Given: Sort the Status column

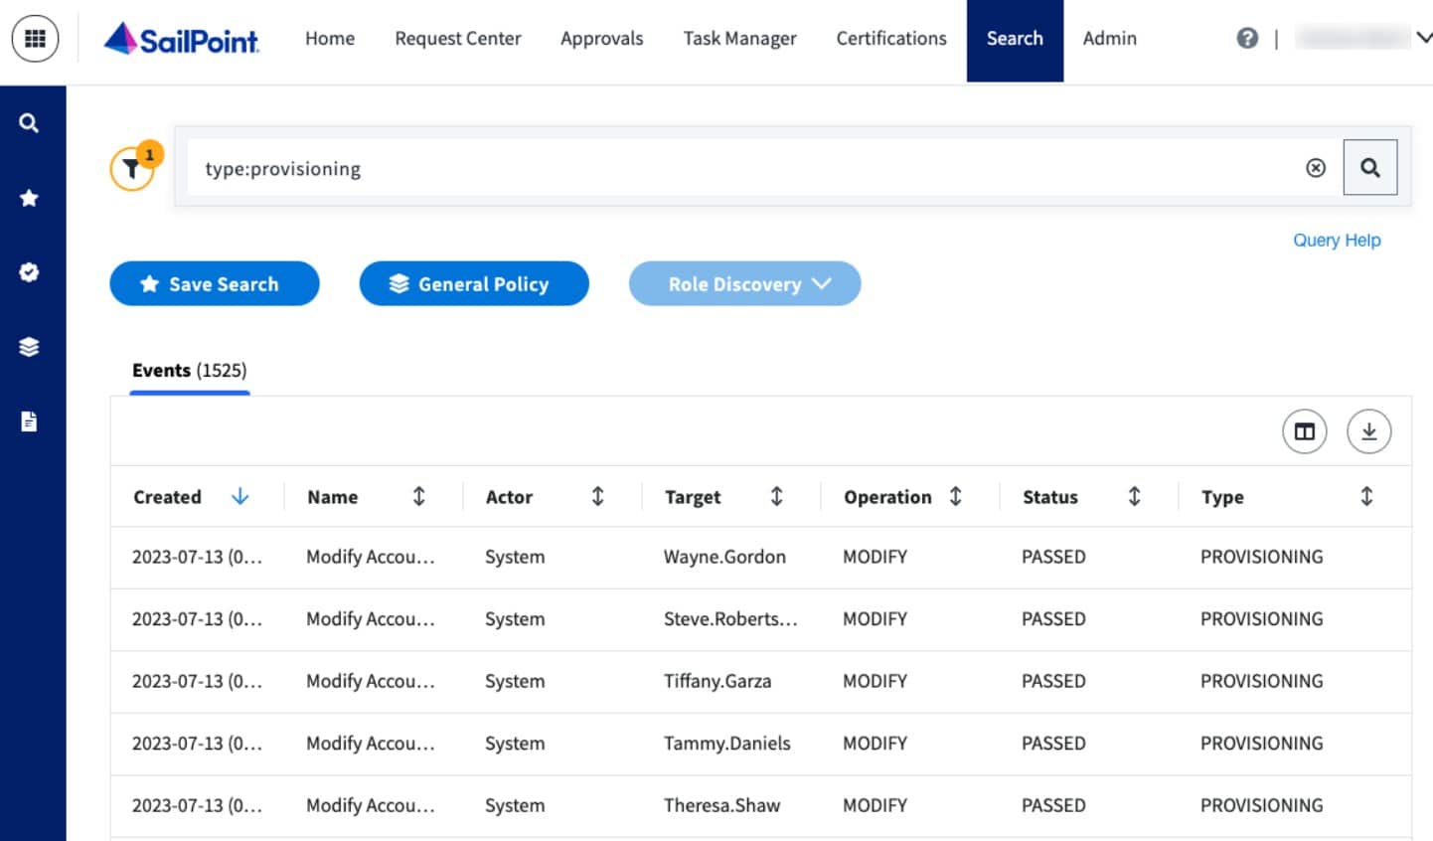Looking at the screenshot, I should click(1135, 496).
